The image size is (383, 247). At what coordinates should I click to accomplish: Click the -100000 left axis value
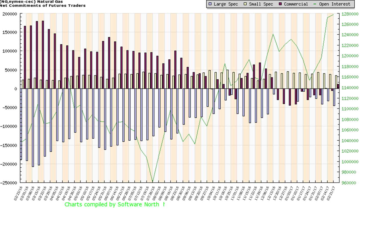9,126
